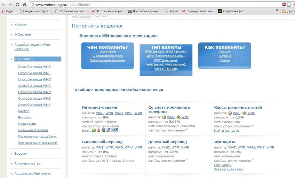295x178 pixels.
Task: Open the Все статьи / Уроки bookmark
Action: 144,11
